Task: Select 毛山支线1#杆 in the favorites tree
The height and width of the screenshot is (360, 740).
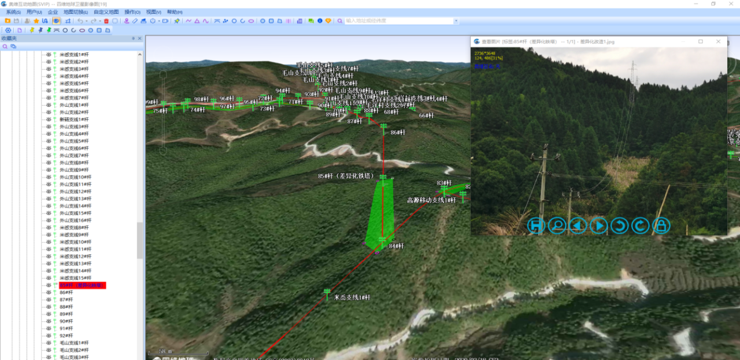Action: (x=75, y=343)
